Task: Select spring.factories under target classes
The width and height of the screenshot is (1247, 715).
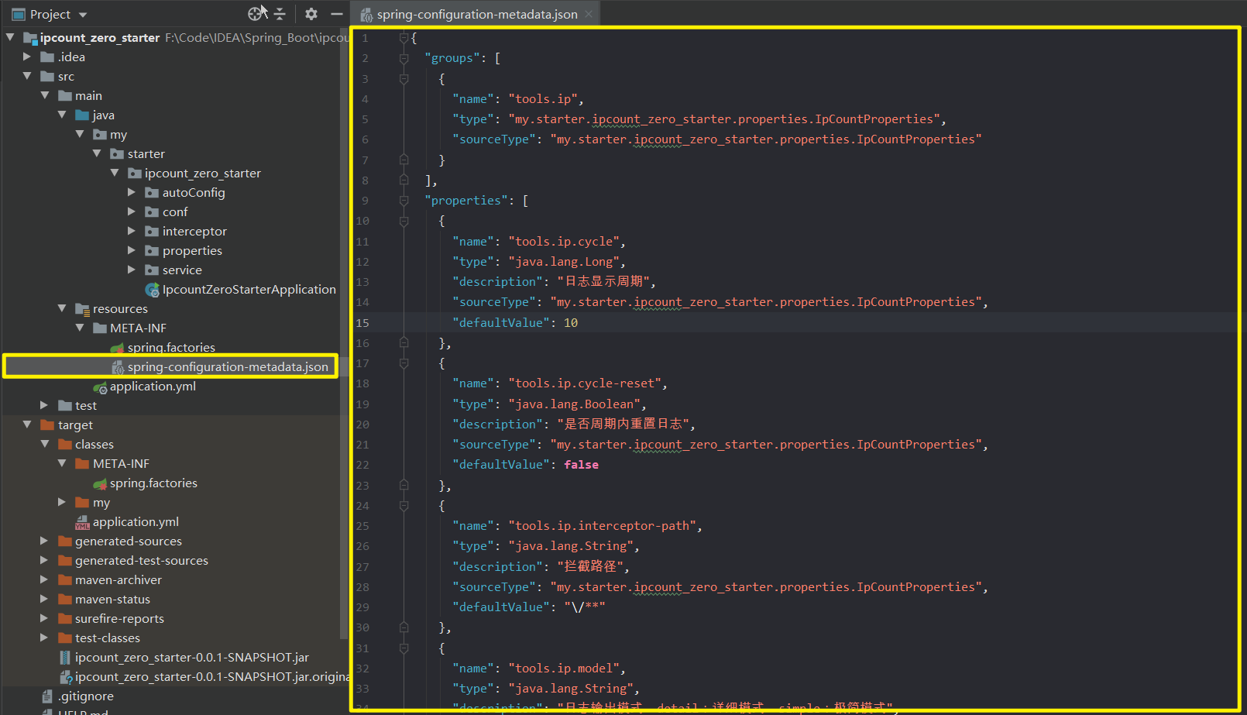Action: point(153,483)
